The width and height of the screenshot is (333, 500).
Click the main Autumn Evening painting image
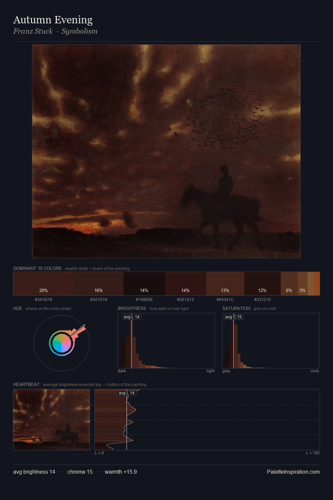(x=166, y=151)
